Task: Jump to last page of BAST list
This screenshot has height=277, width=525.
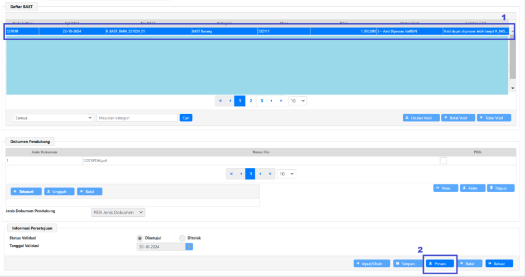Action: (x=282, y=101)
